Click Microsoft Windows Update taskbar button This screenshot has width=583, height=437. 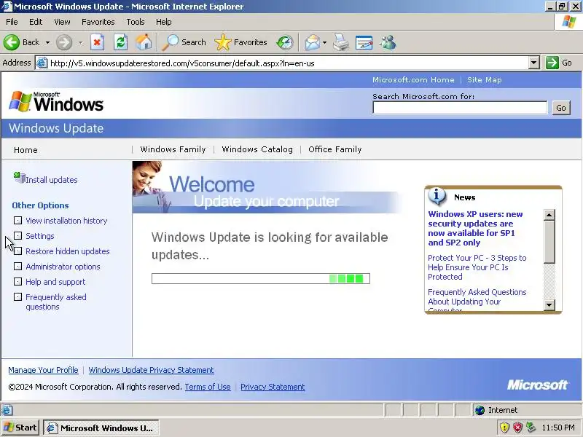pos(101,428)
